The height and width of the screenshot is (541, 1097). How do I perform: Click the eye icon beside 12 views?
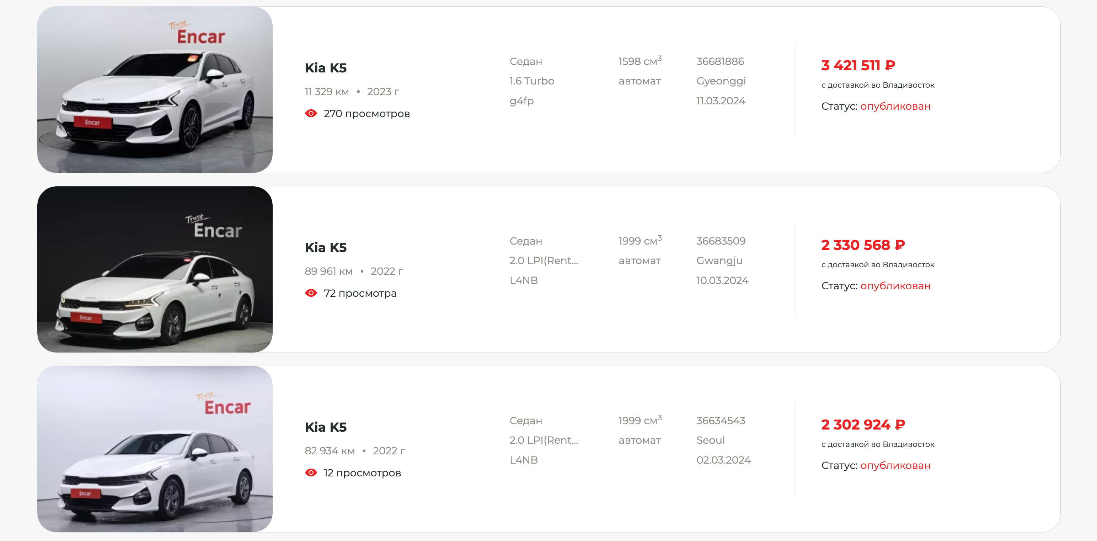click(x=311, y=472)
